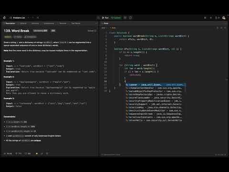The image size is (229, 172).
Task: Click the for loop line over wordDict
Action: point(138,65)
